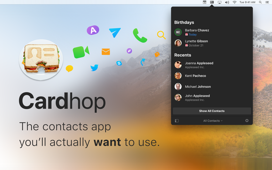Open the Fantastical calendar menu bar icon

click(x=205, y=2)
